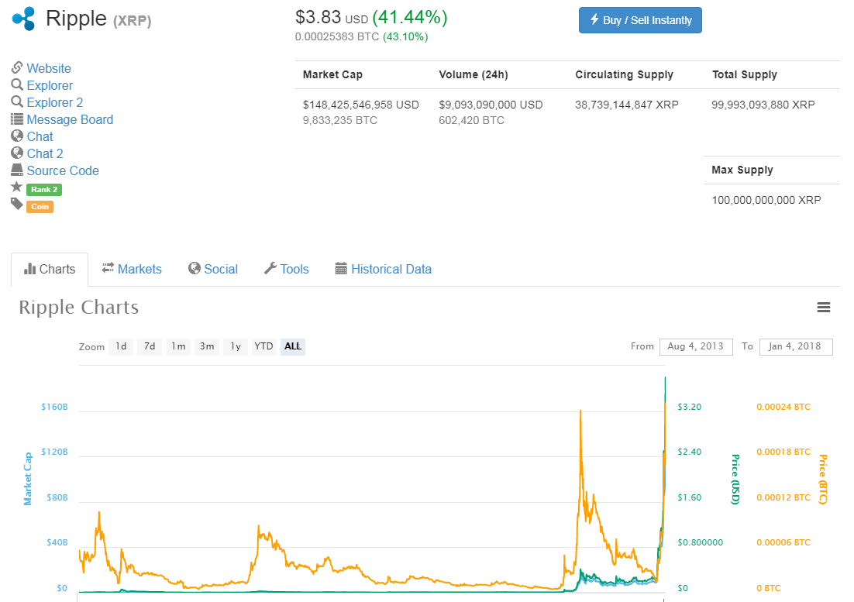Open the Explorer link
Viewport: 854px width, 602px height.
[x=50, y=85]
